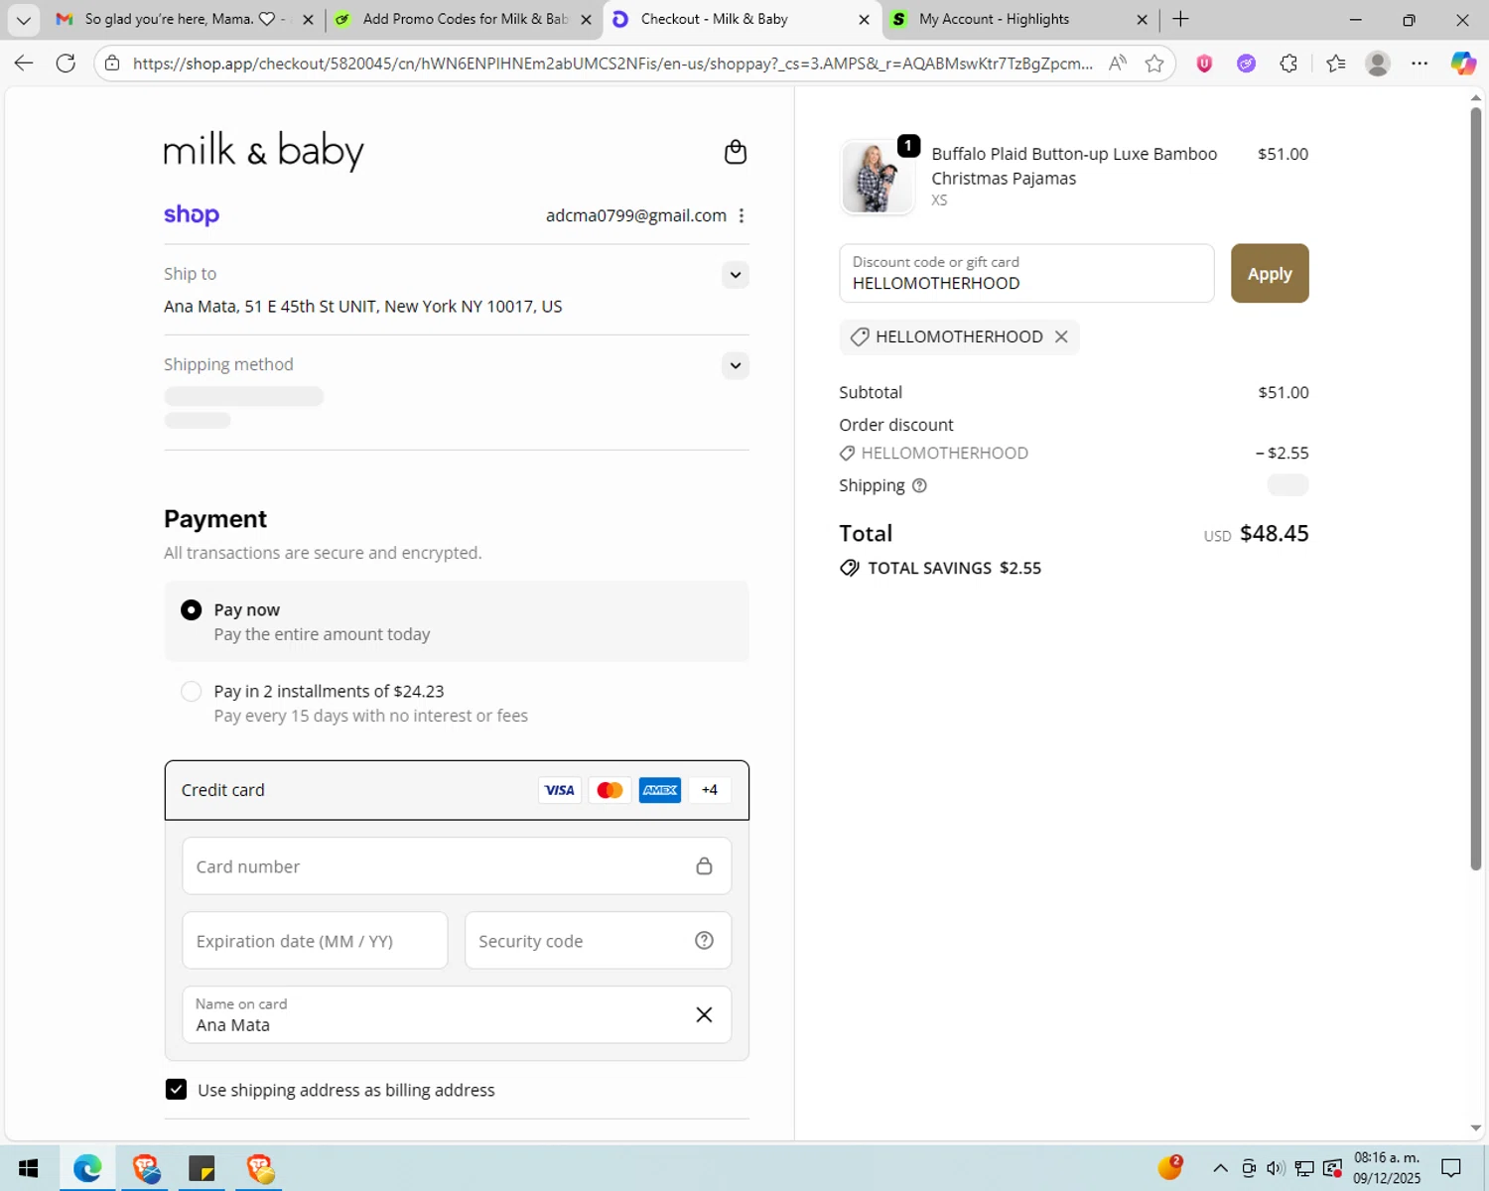Click the milk & baby store logo
1489x1191 pixels.
[264, 151]
